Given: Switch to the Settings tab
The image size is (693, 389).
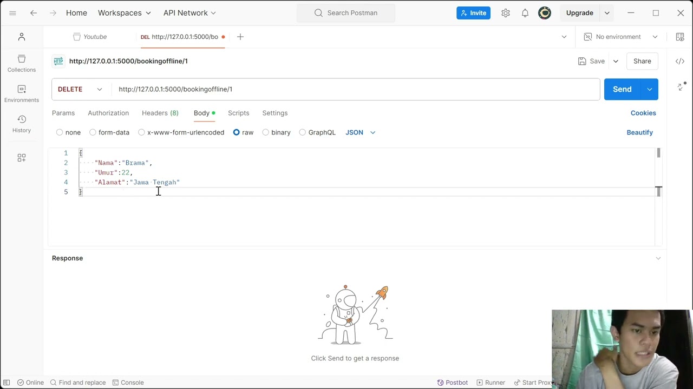Looking at the screenshot, I should tap(275, 113).
